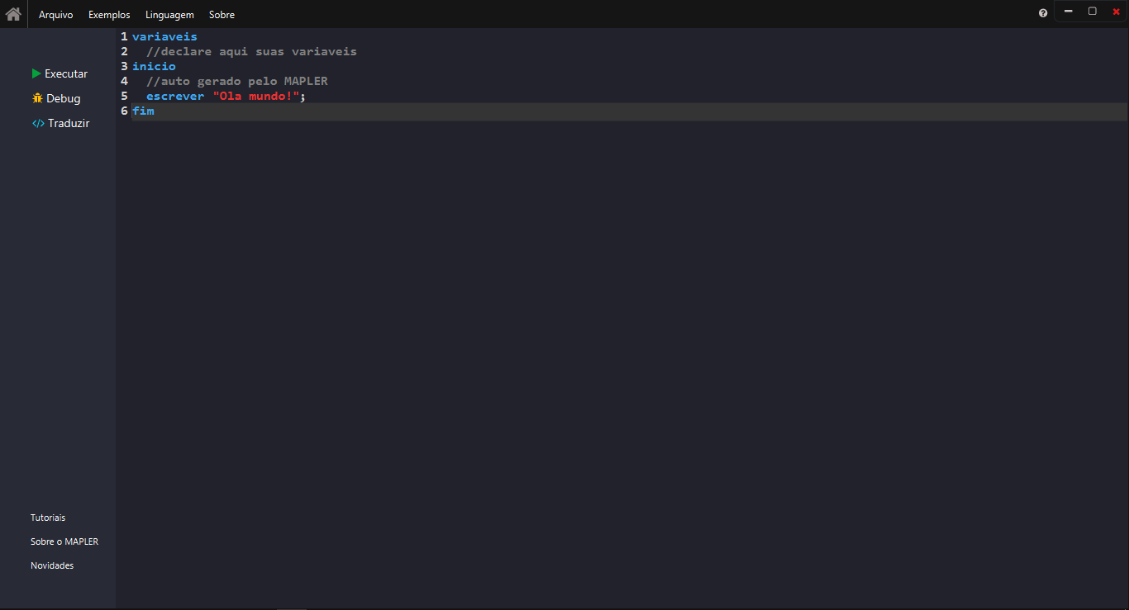
Task: Click the comment '//declare aqui suas variaveis'
Action: pyautogui.click(x=251, y=51)
